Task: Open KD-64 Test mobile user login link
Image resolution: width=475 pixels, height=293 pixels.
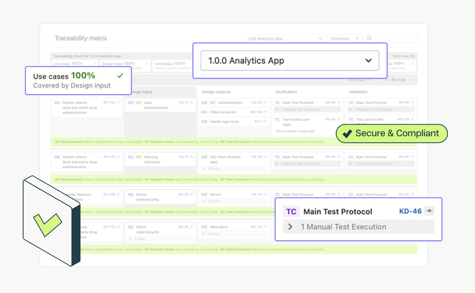Action: (330, 119)
